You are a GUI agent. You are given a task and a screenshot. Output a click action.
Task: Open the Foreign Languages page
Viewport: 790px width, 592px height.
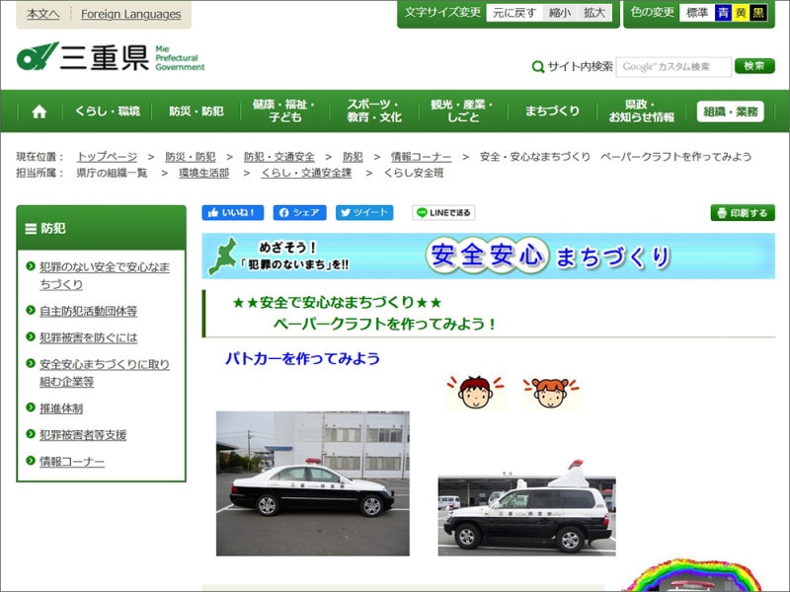[x=130, y=14]
